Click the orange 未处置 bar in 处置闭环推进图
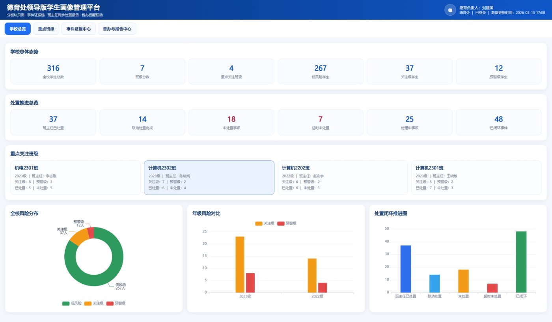552x322 pixels. pyautogui.click(x=463, y=281)
